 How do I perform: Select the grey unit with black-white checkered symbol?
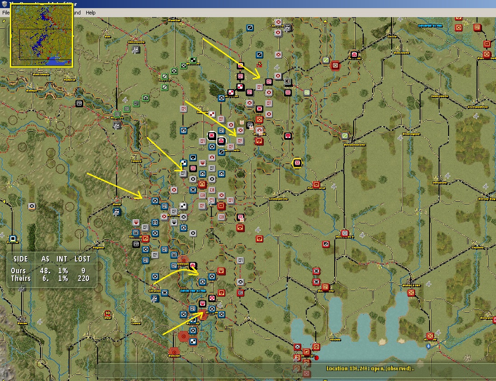pyautogui.click(x=183, y=206)
